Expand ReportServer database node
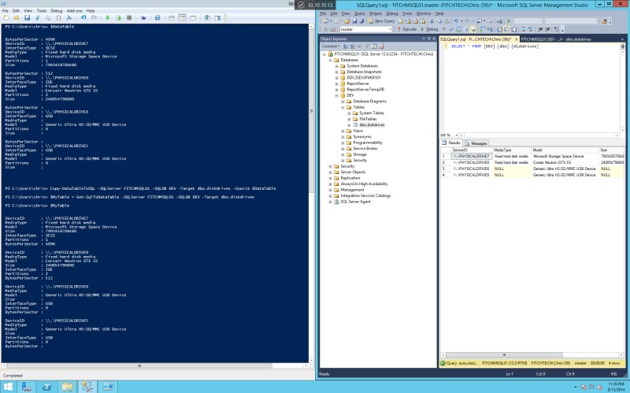Screen dimensions: 630x393 [337, 83]
